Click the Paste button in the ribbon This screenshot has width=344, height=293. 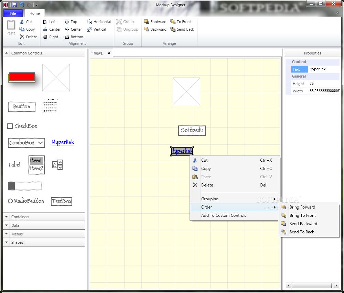click(11, 27)
